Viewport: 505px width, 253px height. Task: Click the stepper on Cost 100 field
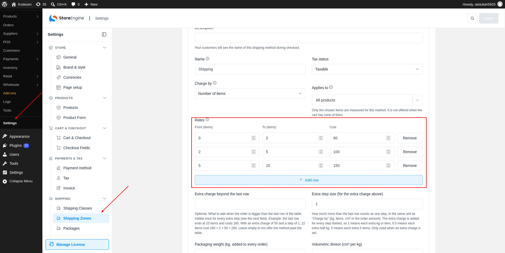point(388,152)
